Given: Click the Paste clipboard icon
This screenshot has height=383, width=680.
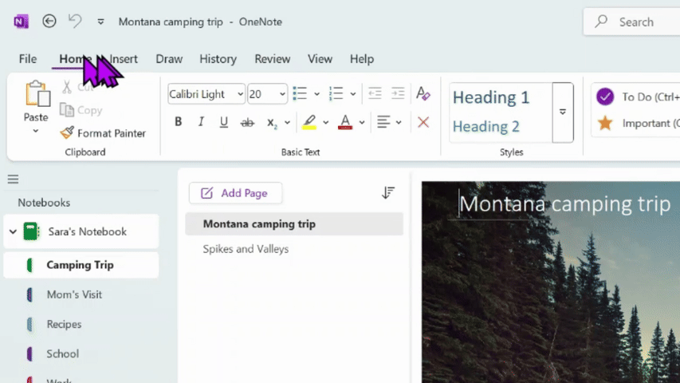Looking at the screenshot, I should tap(37, 93).
